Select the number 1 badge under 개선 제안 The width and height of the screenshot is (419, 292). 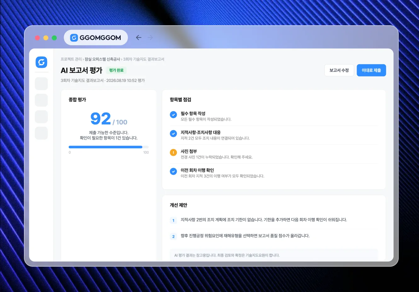pos(173,220)
